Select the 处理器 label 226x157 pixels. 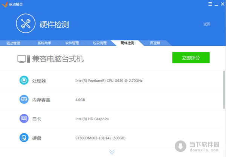(x=39, y=81)
